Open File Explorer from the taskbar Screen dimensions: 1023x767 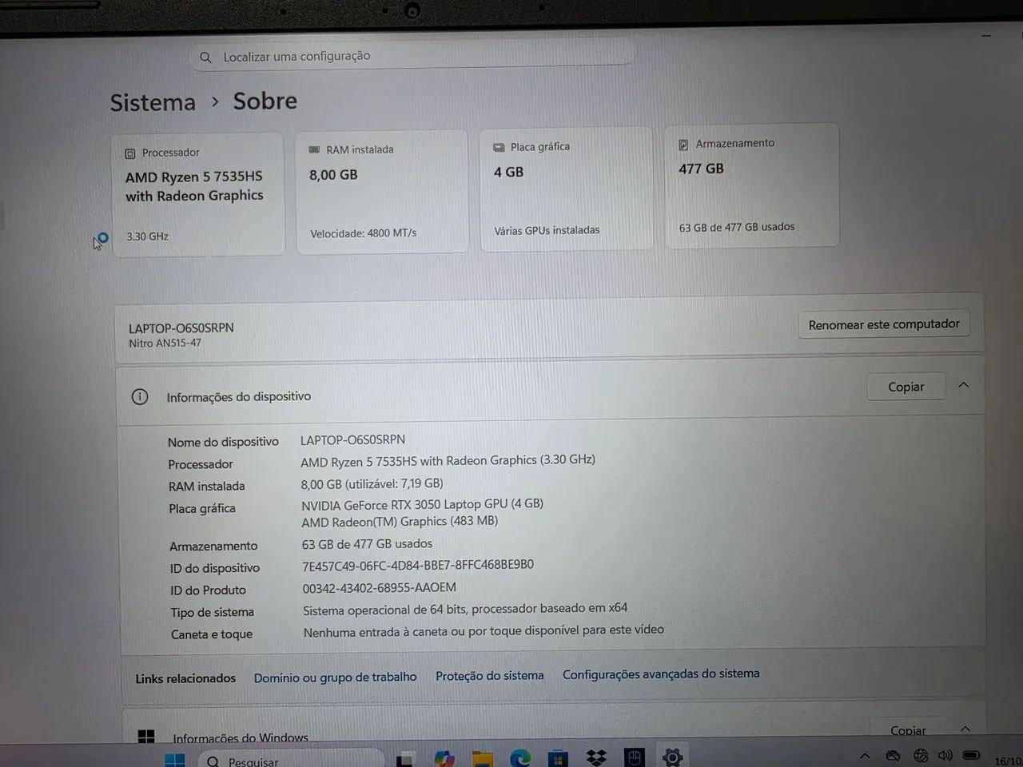pos(482,758)
